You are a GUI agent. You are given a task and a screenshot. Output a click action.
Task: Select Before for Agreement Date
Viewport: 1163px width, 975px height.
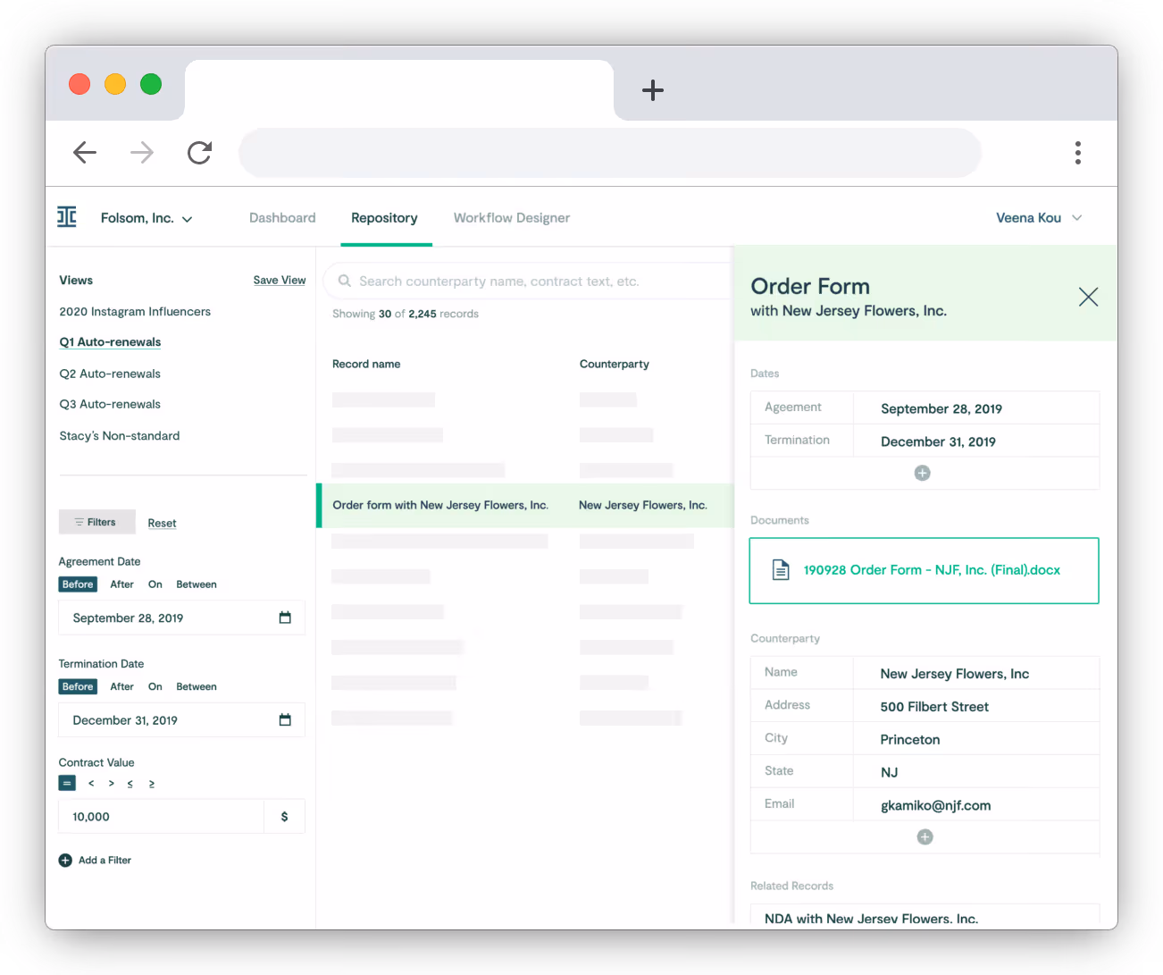point(78,584)
